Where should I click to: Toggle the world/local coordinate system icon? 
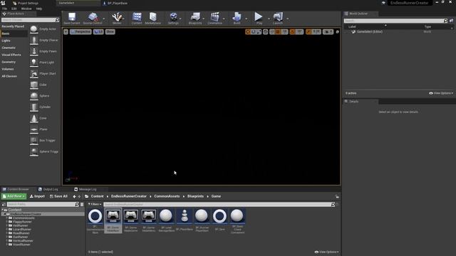click(266, 31)
